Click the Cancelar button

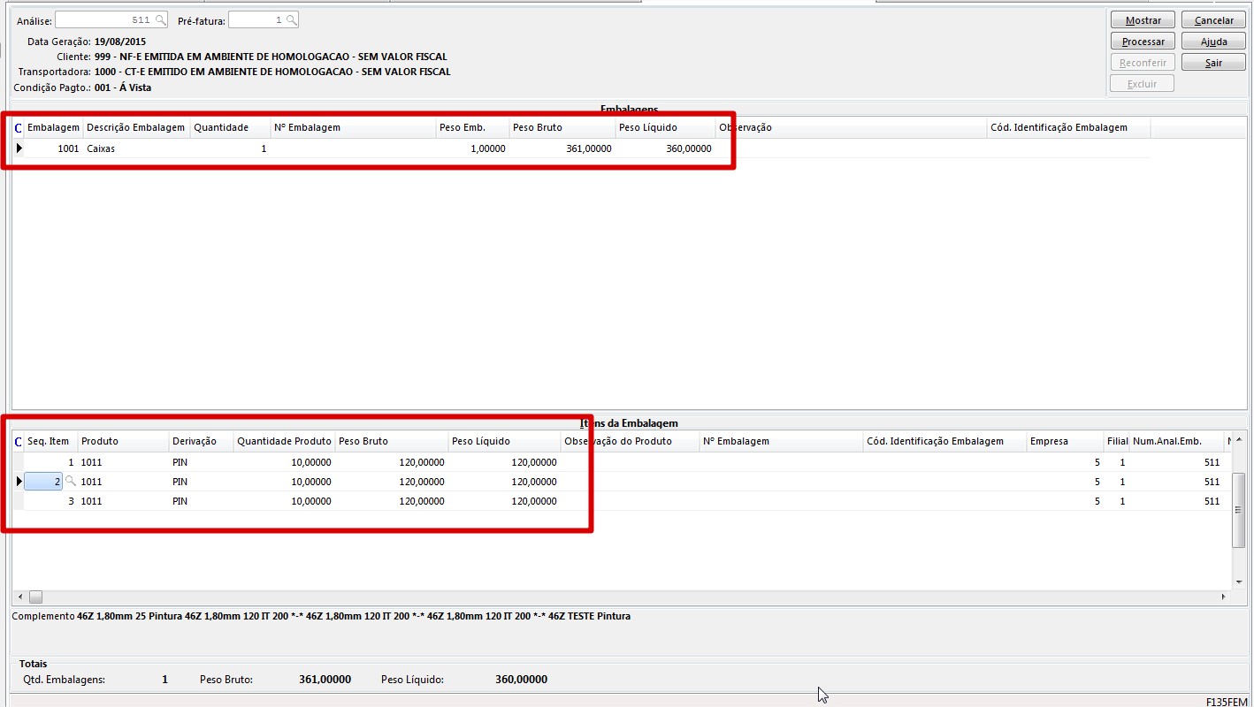pyautogui.click(x=1213, y=20)
